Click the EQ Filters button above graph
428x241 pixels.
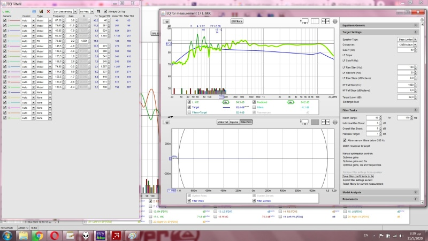[236, 21]
